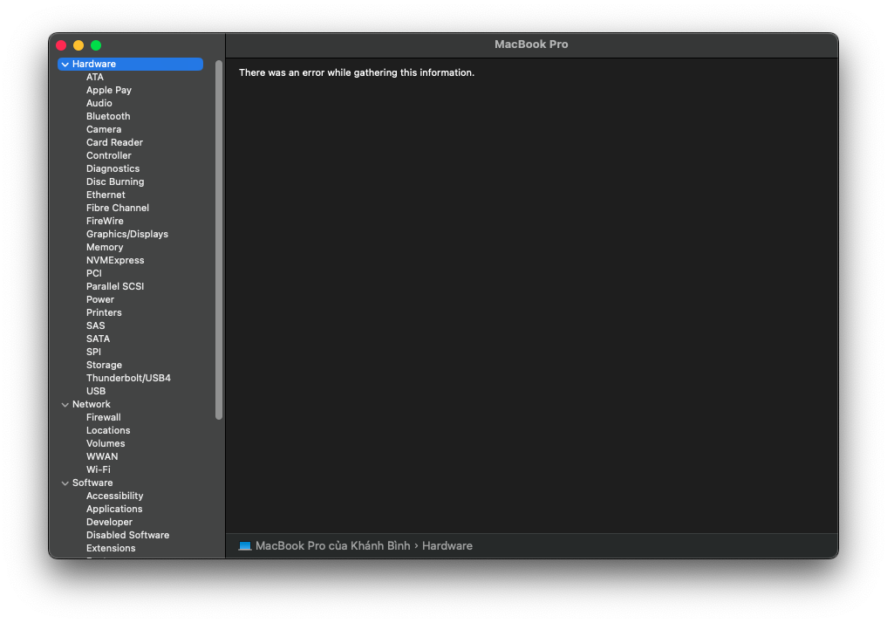View Thunderbolt/USB4 details
The image size is (887, 623).
128,378
